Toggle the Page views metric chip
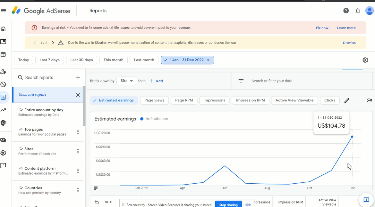375x207 pixels. 155,100
